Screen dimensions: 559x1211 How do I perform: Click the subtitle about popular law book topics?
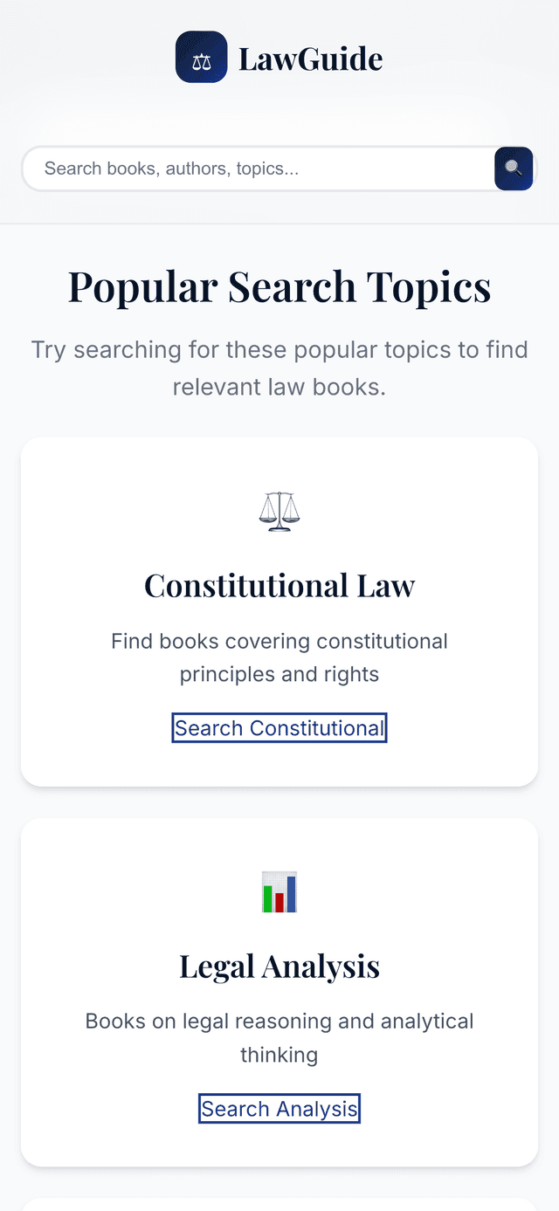tap(279, 368)
